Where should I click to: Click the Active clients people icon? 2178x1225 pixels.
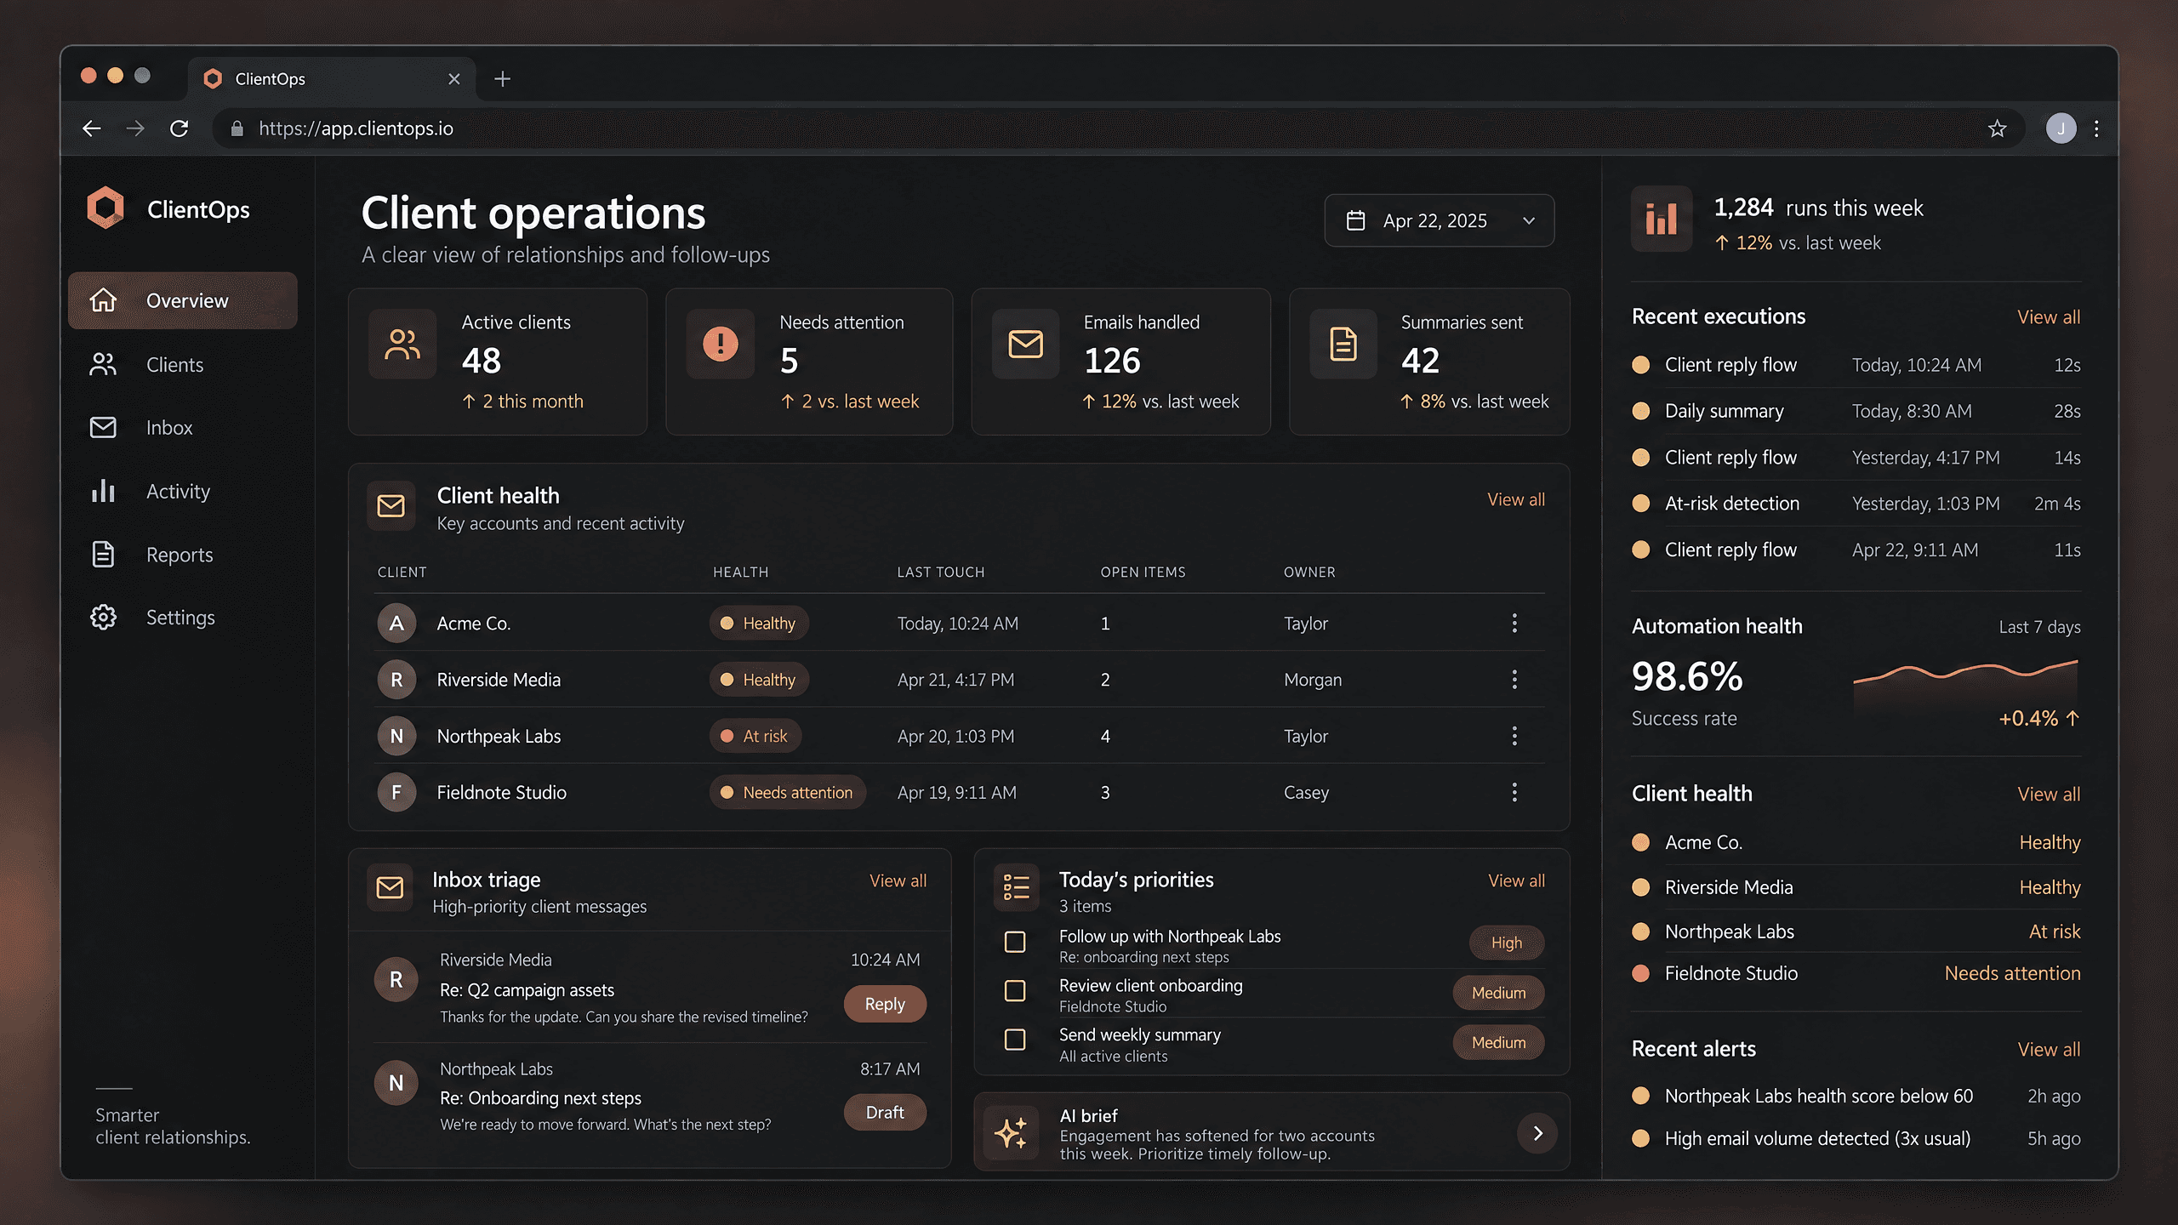coord(402,344)
